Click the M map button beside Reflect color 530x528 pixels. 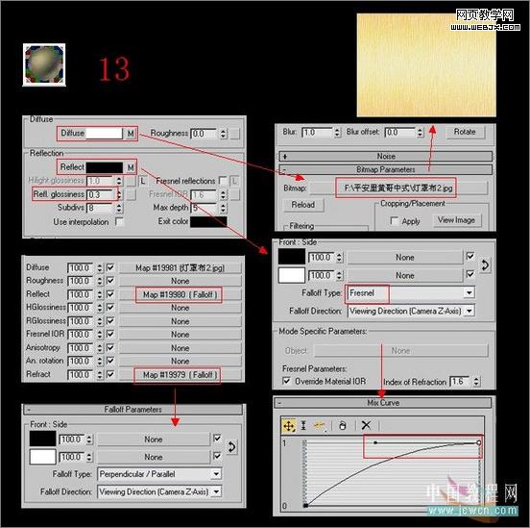[131, 167]
